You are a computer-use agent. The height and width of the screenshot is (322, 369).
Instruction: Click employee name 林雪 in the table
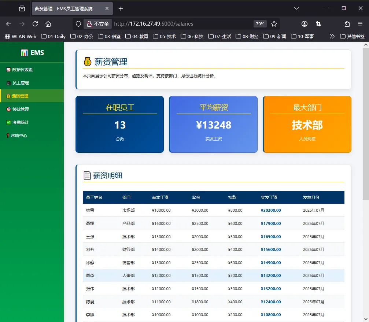[90, 210]
